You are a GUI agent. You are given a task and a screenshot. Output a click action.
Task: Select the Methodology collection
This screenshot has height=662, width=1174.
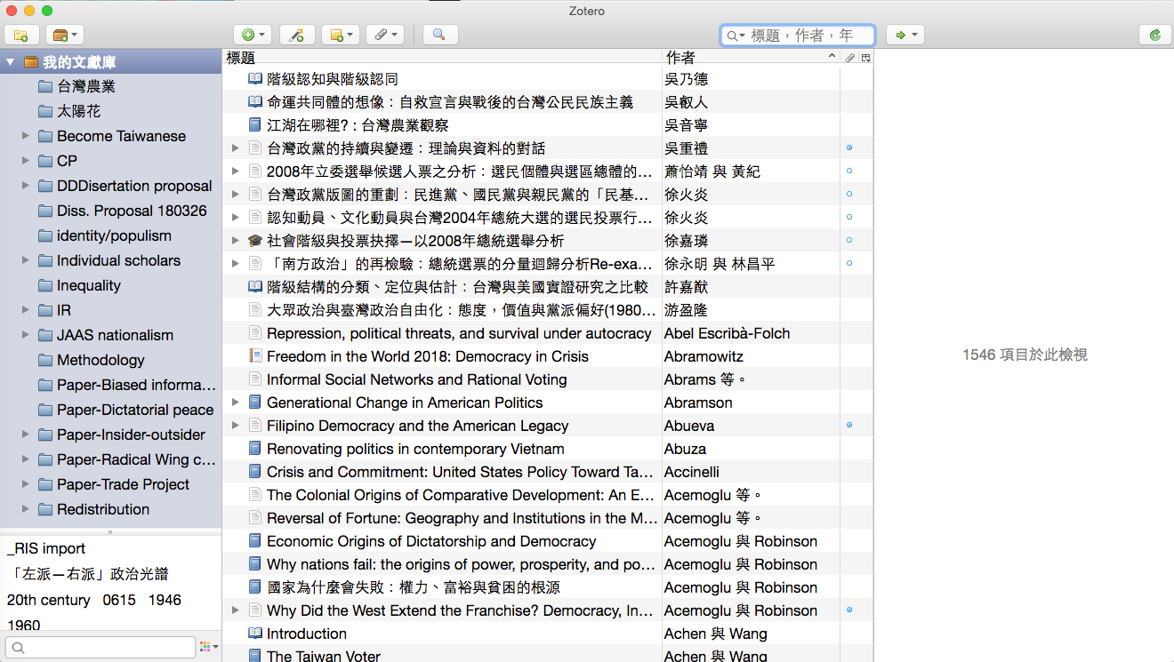101,360
